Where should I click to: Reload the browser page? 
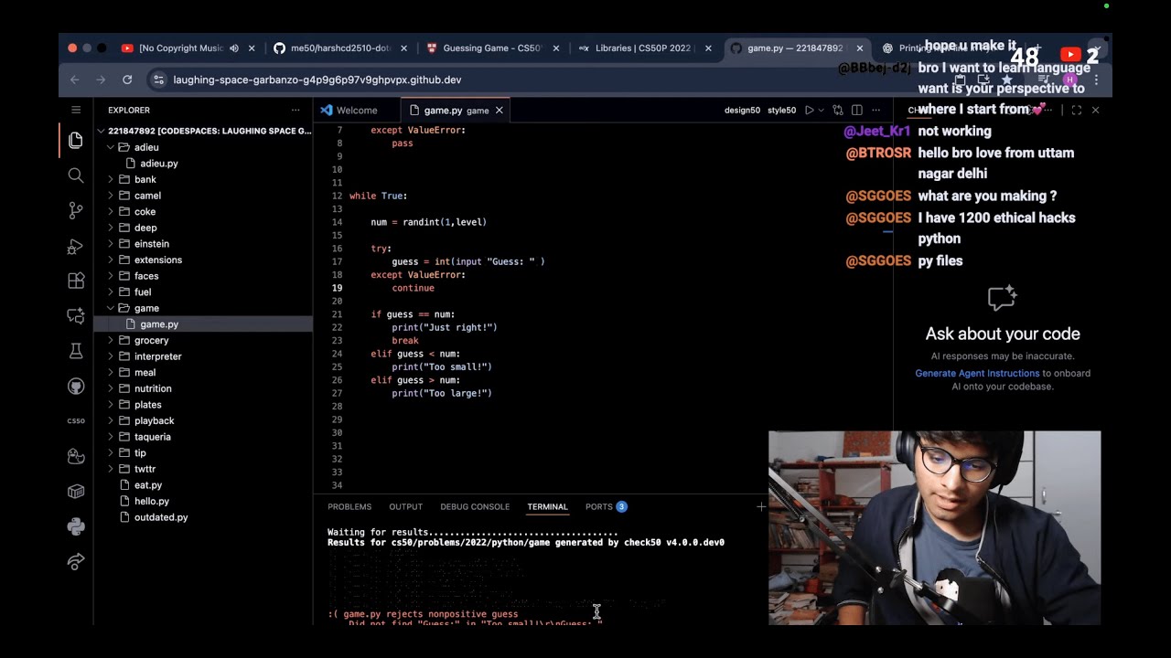(x=127, y=80)
